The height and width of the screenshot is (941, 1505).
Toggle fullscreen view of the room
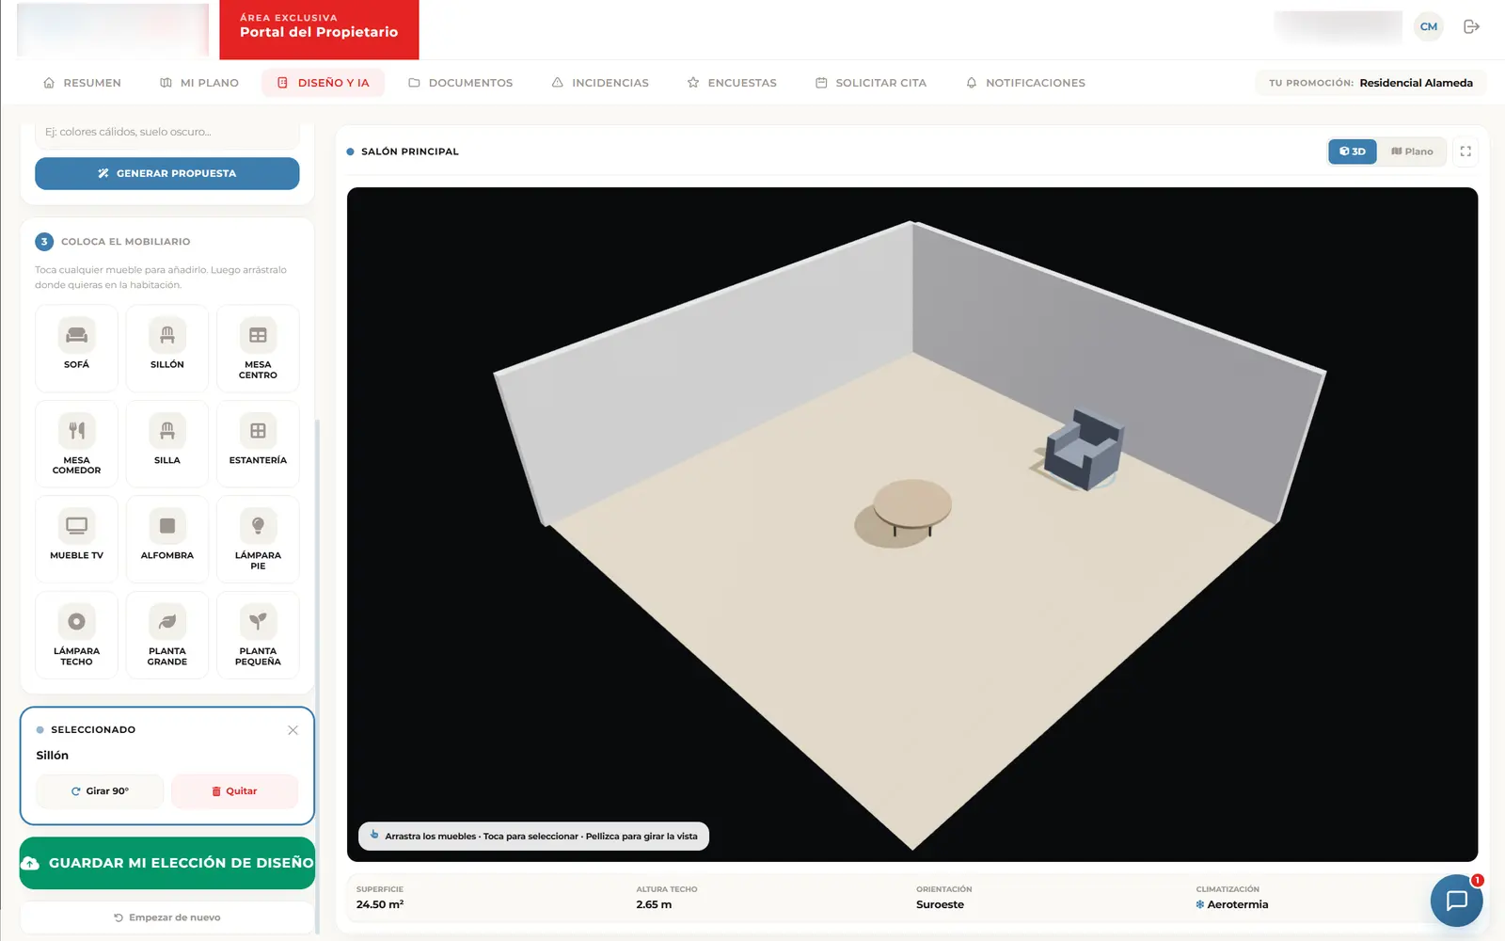1465,152
